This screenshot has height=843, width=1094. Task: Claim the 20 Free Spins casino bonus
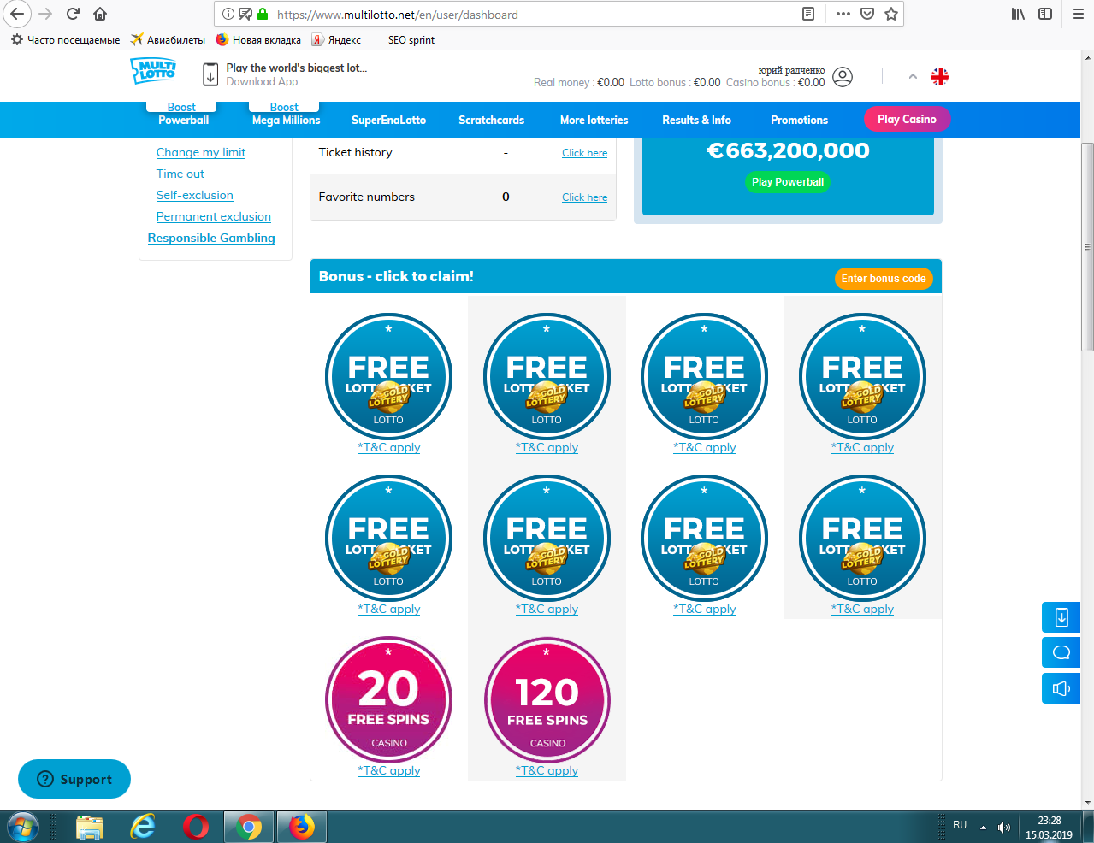(388, 699)
